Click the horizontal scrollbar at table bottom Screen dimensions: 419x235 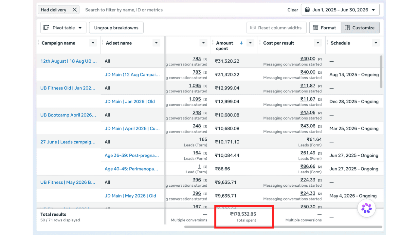pyautogui.click(x=283, y=227)
